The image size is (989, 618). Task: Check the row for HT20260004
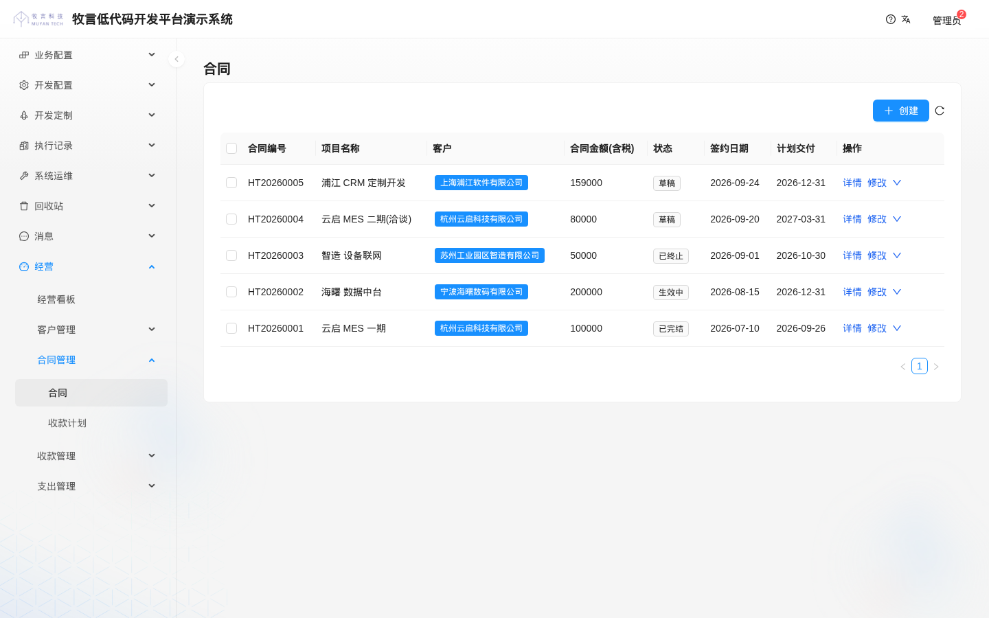click(x=231, y=219)
